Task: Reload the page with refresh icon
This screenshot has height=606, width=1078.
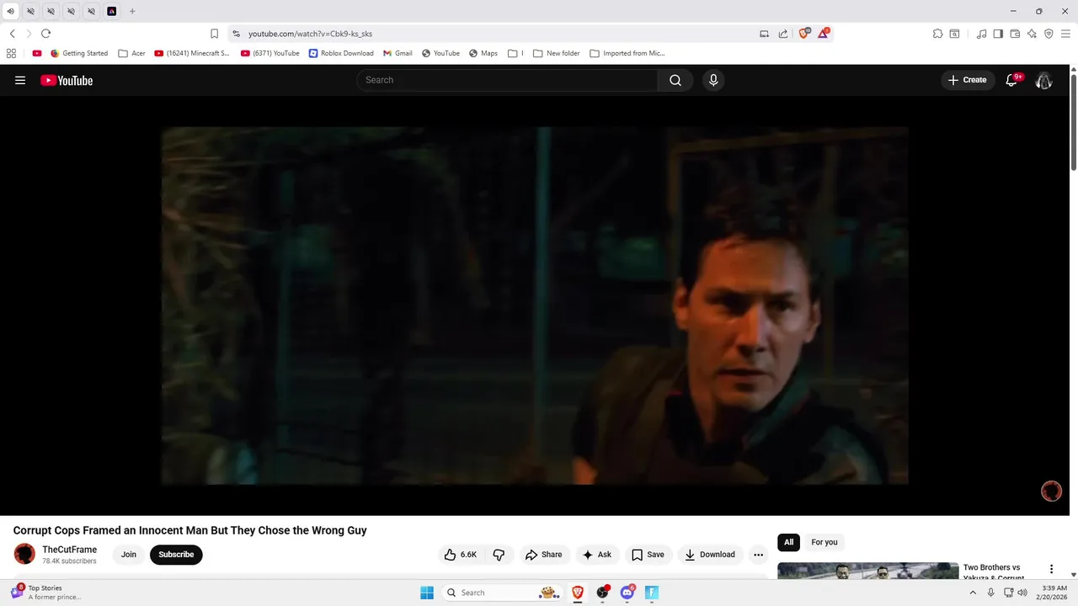Action: pos(45,34)
